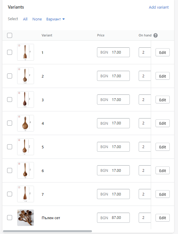
Task: Click the On hand help question-mark icon
Action: pyautogui.click(x=156, y=36)
